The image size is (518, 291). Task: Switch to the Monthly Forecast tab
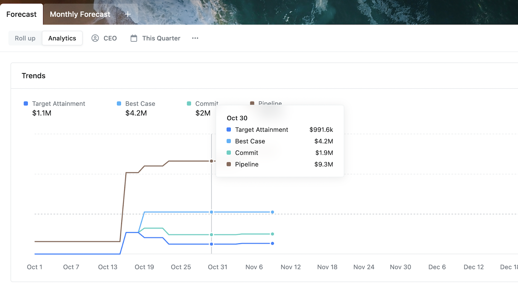click(79, 14)
